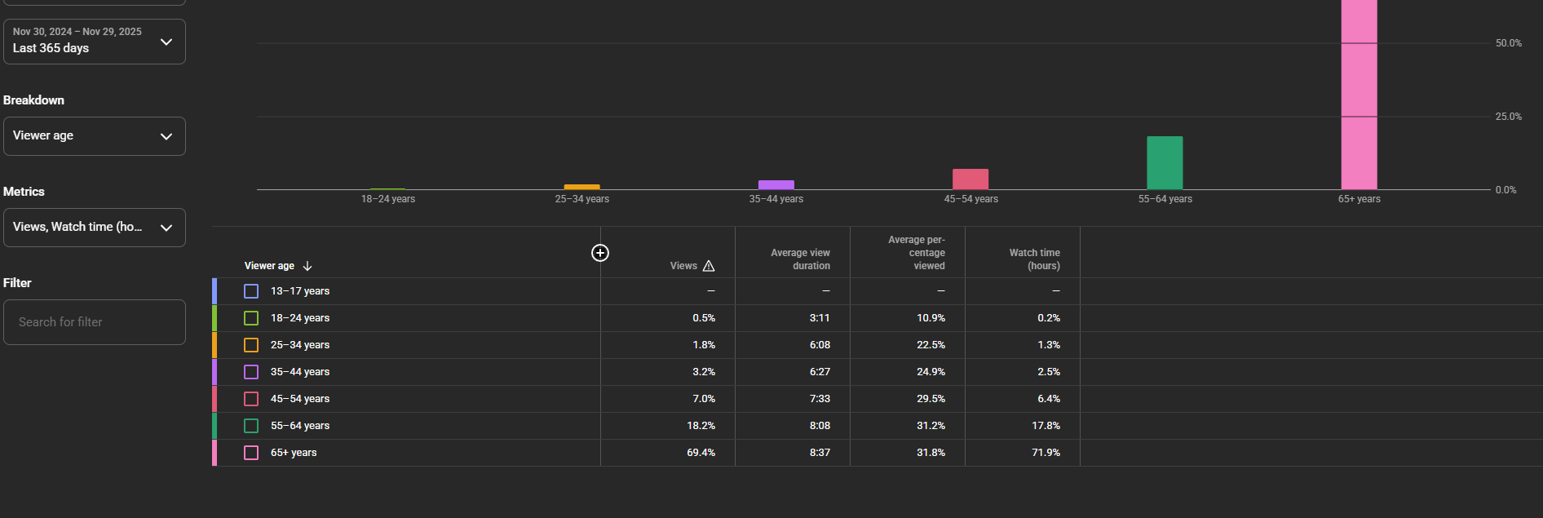Click the Views column header
Viewport: 1543px width, 518px height.
(x=683, y=266)
